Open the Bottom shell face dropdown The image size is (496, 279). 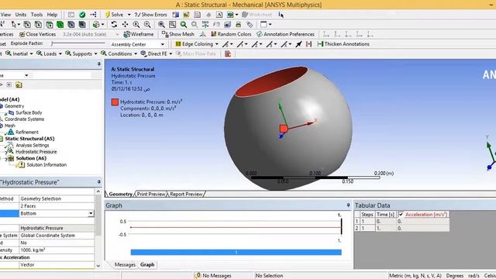[x=91, y=214]
